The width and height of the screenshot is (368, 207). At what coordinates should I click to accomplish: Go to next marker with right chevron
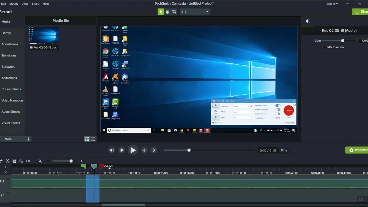coord(154,150)
